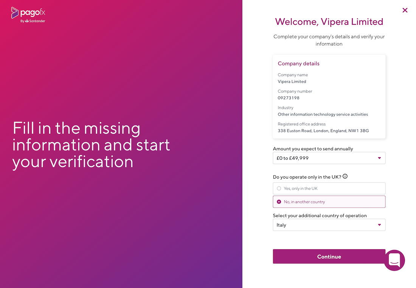Expand the Italy country dropdown arrow
The height and width of the screenshot is (288, 416).
pyautogui.click(x=379, y=225)
